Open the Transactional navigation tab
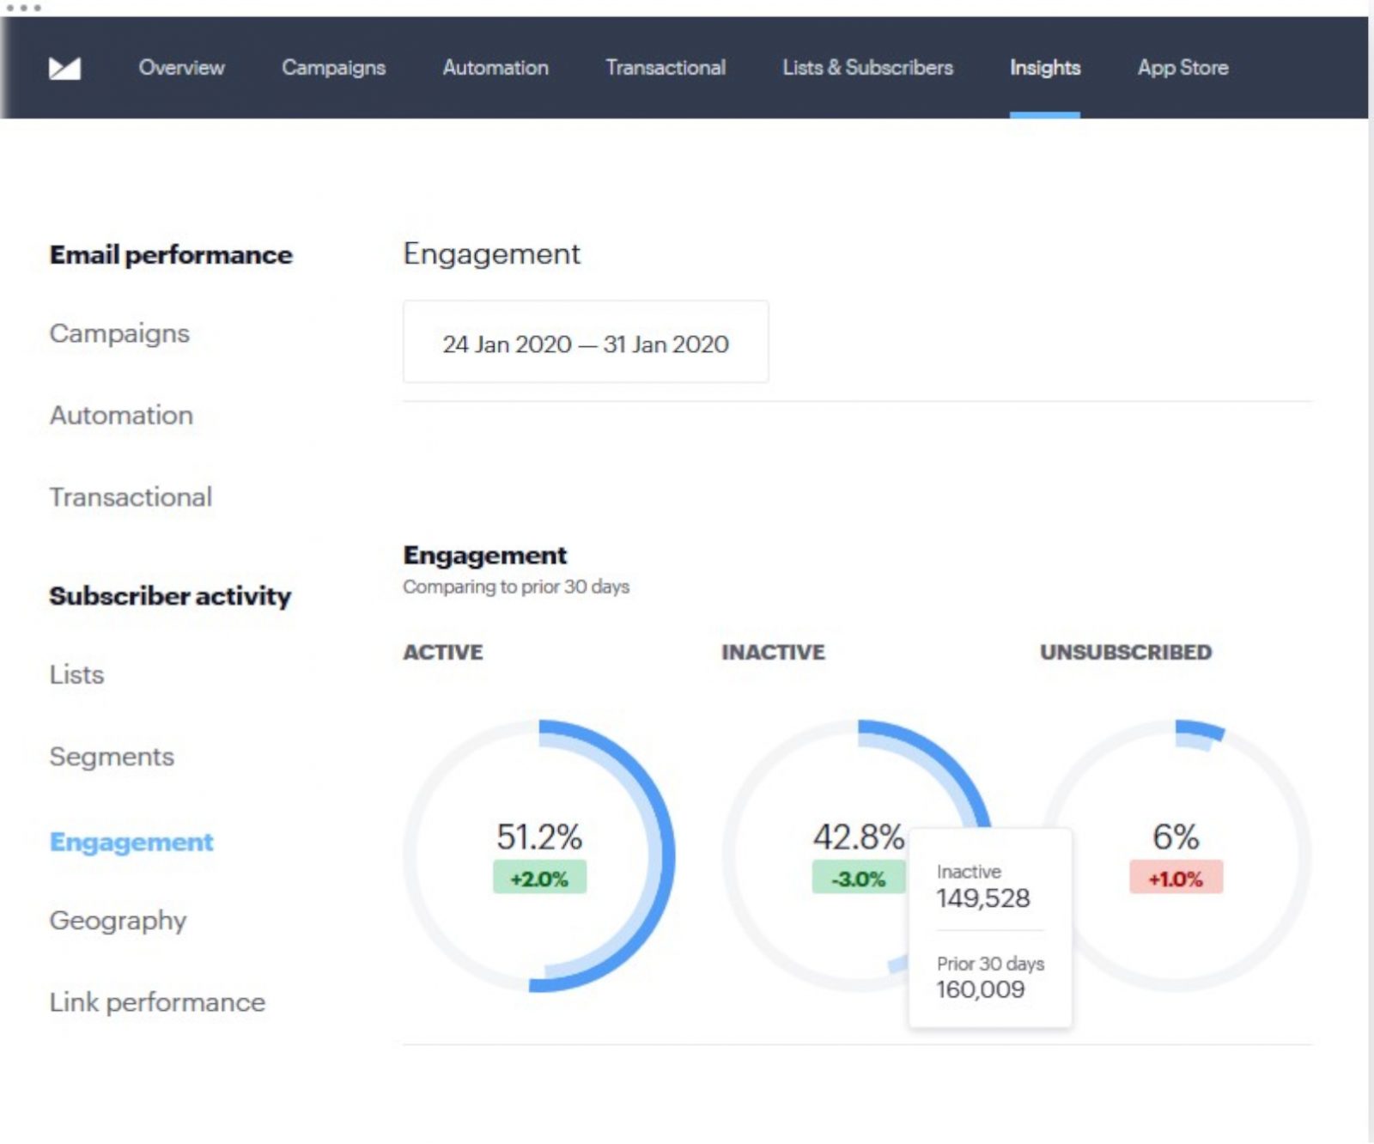 coord(666,68)
